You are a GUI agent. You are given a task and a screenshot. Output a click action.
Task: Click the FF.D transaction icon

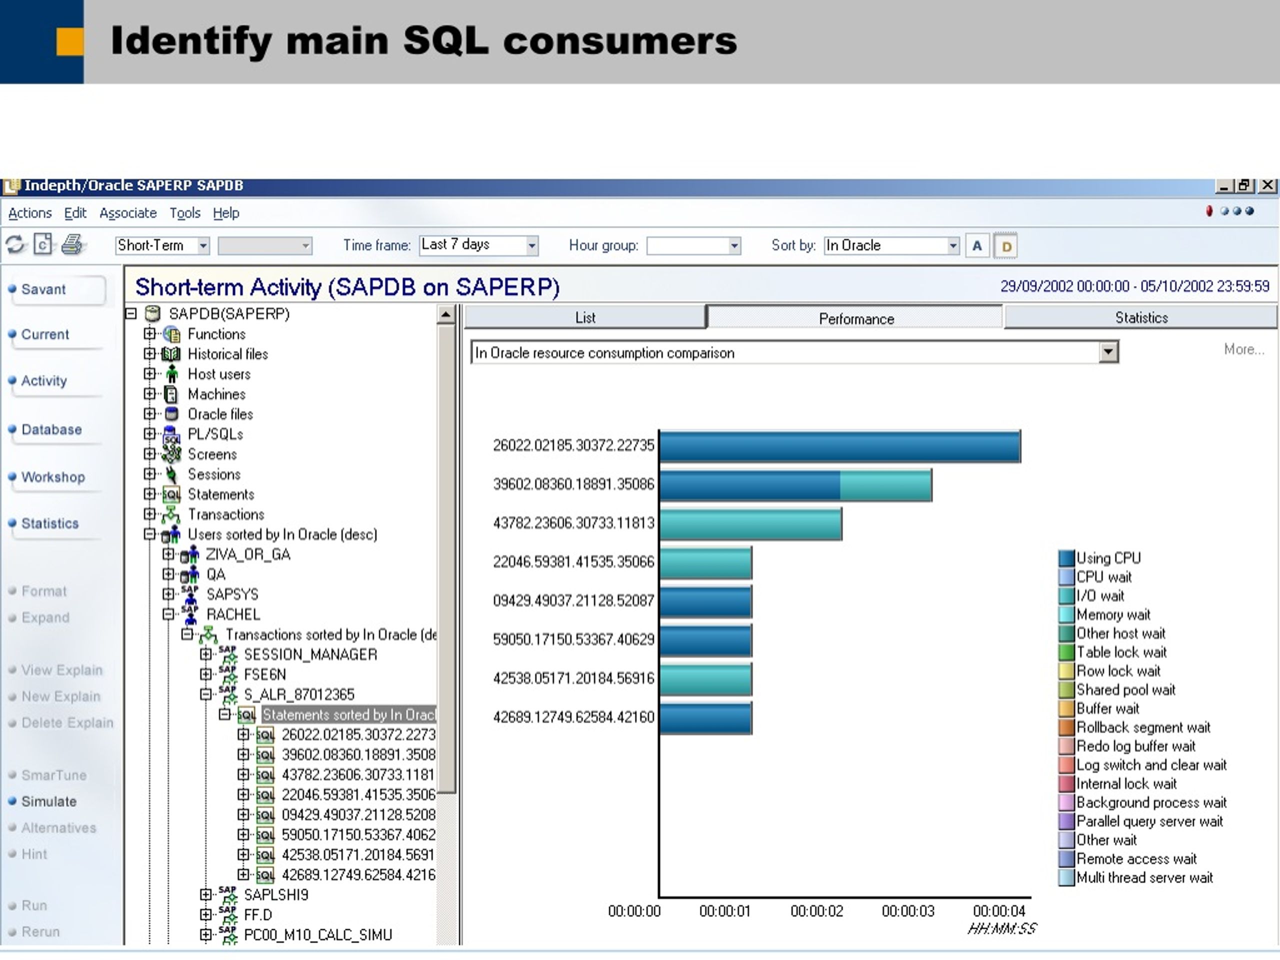(x=227, y=914)
